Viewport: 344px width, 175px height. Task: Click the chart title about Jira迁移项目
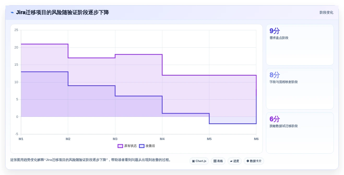coord(62,13)
